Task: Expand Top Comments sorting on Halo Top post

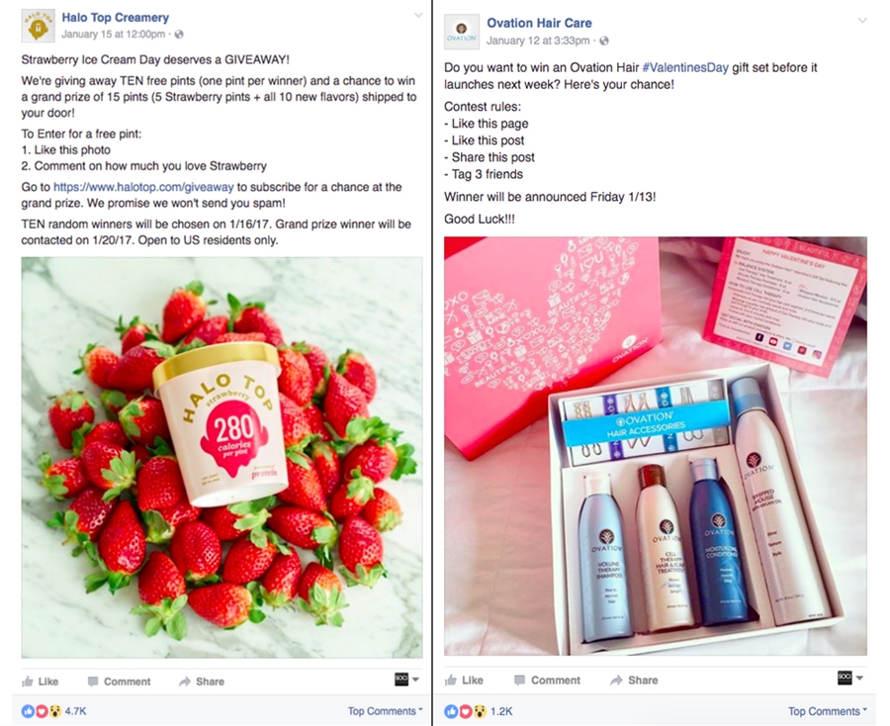Action: coord(386,711)
